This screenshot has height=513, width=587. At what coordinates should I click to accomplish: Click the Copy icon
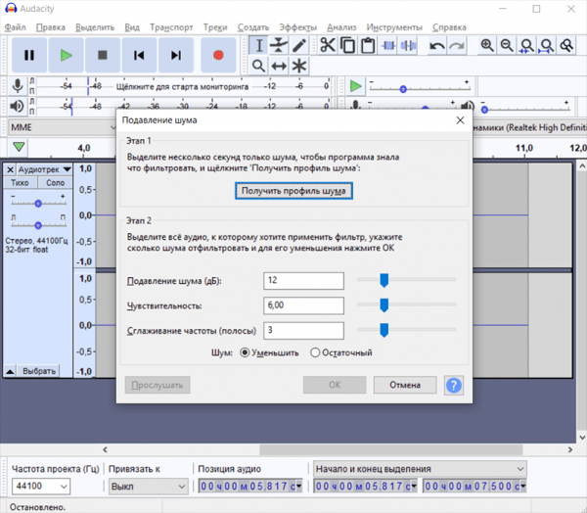click(347, 45)
